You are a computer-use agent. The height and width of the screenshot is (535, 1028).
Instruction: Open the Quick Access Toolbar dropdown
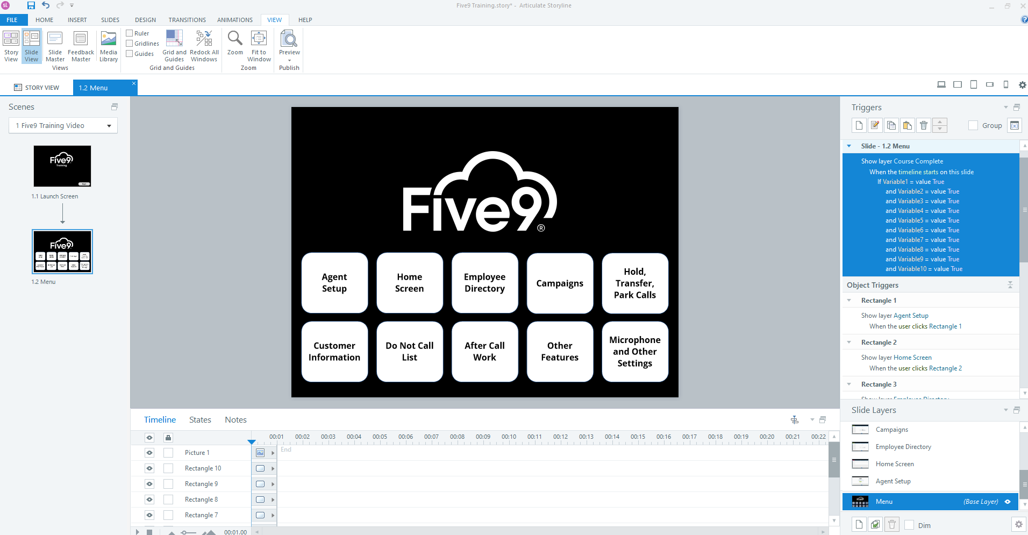pyautogui.click(x=72, y=5)
